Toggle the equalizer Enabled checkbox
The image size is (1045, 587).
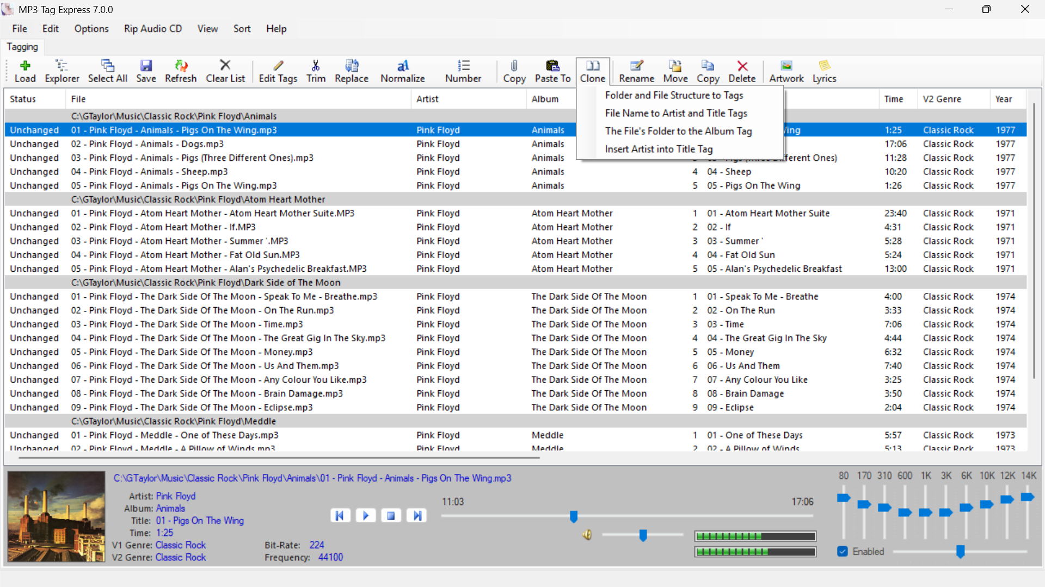click(843, 551)
